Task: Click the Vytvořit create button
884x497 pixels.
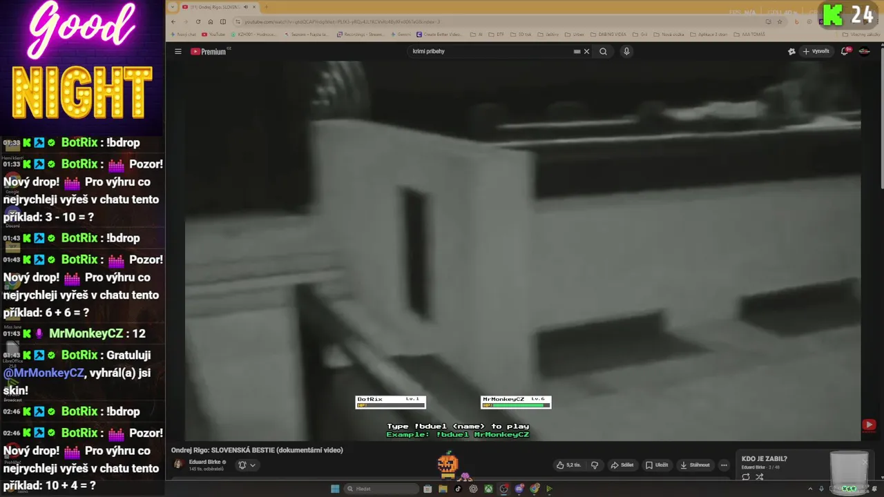Action: coord(816,51)
